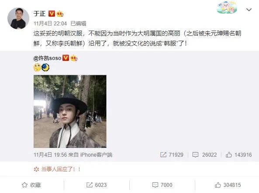The image size is (259, 193).
Task: Click 于正's profile avatar
Action: [x=18, y=18]
